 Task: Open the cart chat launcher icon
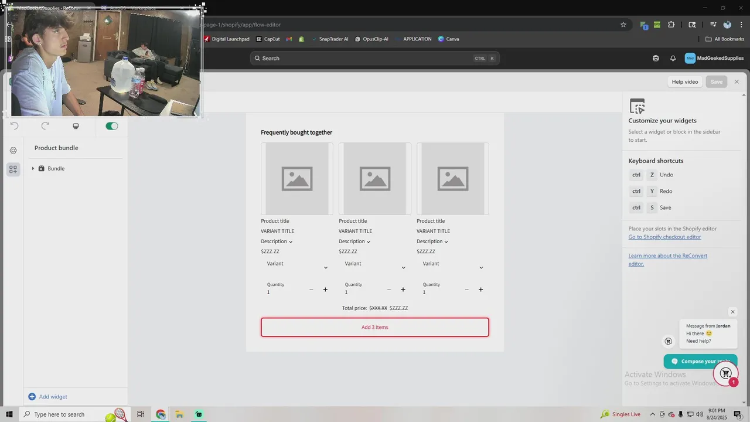tap(725, 373)
